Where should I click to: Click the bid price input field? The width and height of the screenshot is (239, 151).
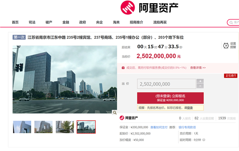167,84
